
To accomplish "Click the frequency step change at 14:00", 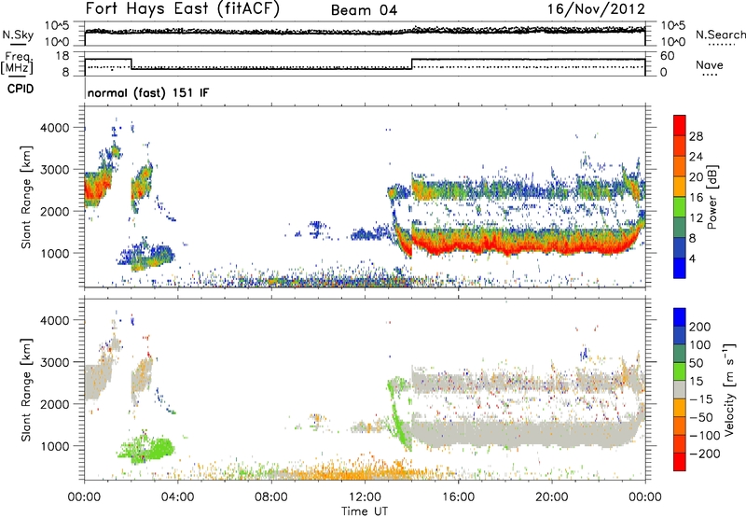I will coord(411,63).
